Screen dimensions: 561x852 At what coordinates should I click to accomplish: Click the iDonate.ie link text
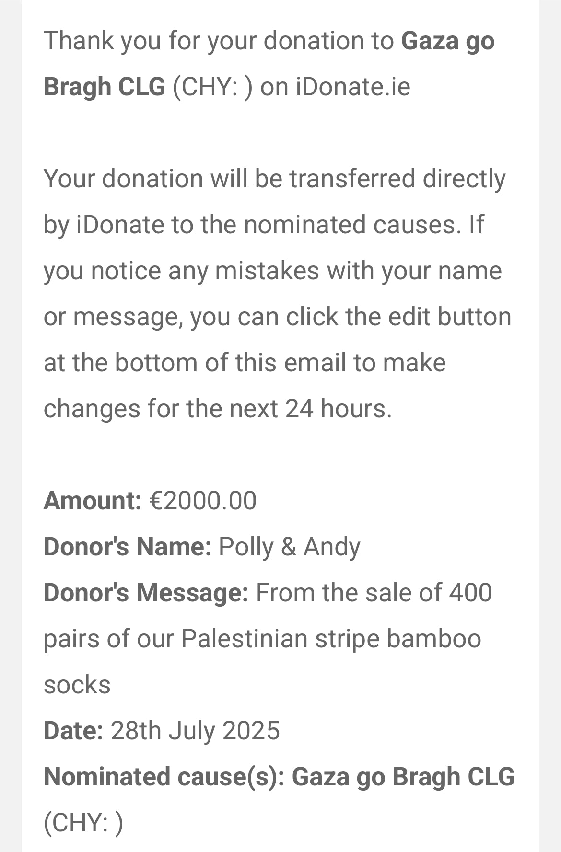click(x=353, y=87)
